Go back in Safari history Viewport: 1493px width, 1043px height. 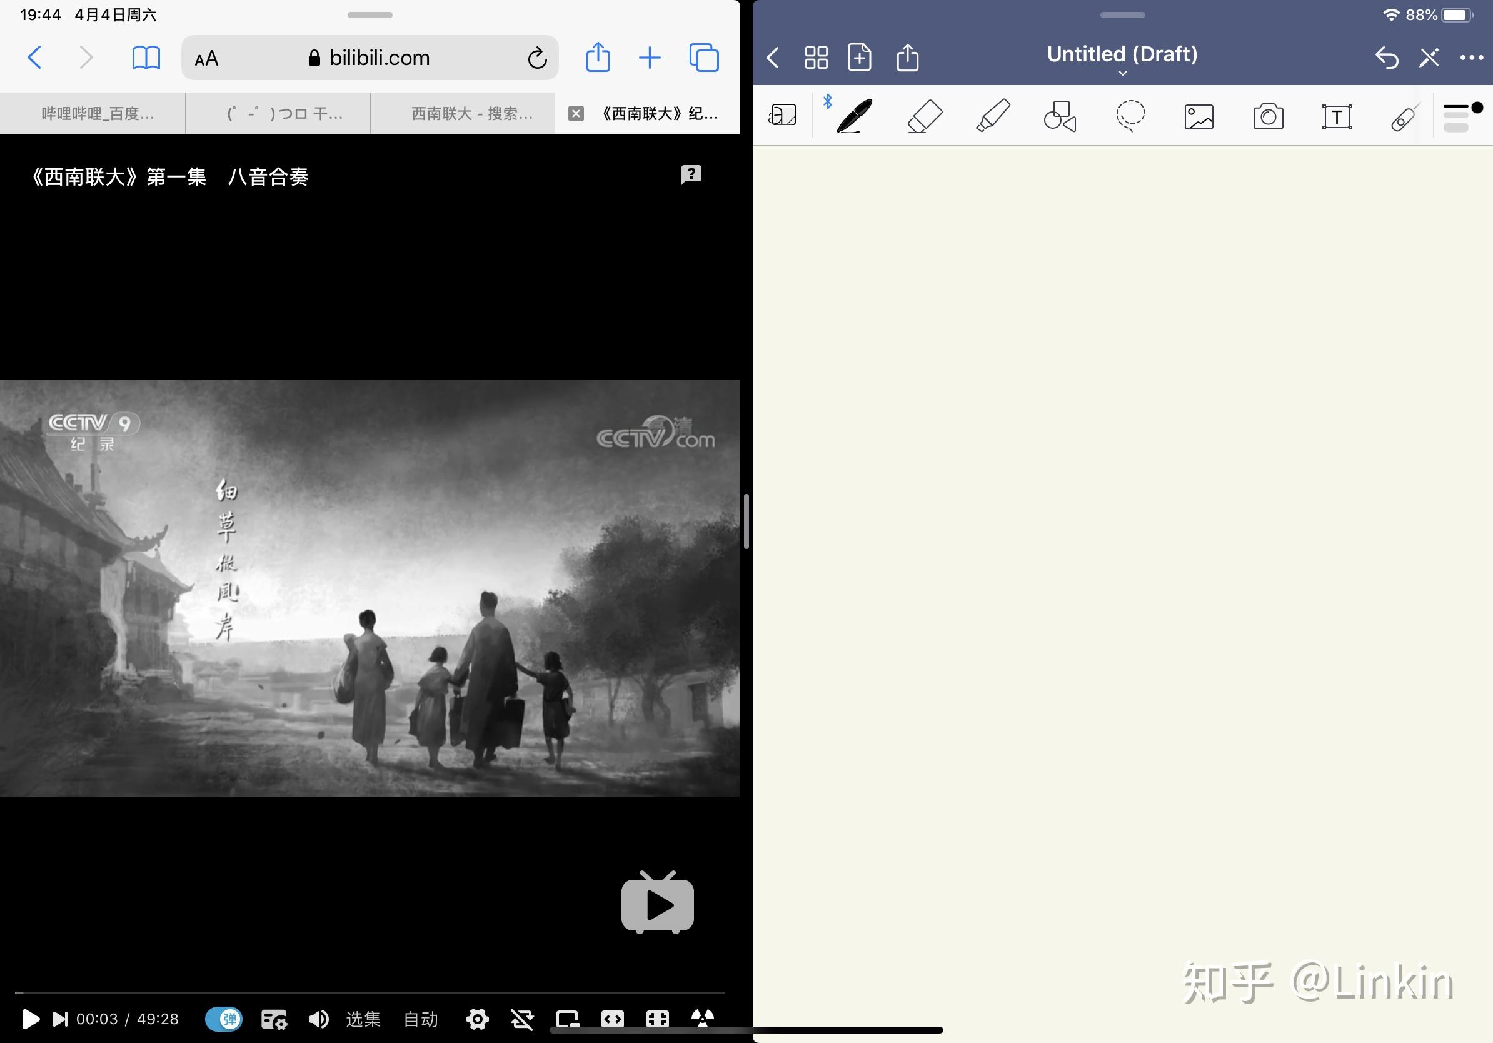tap(34, 58)
